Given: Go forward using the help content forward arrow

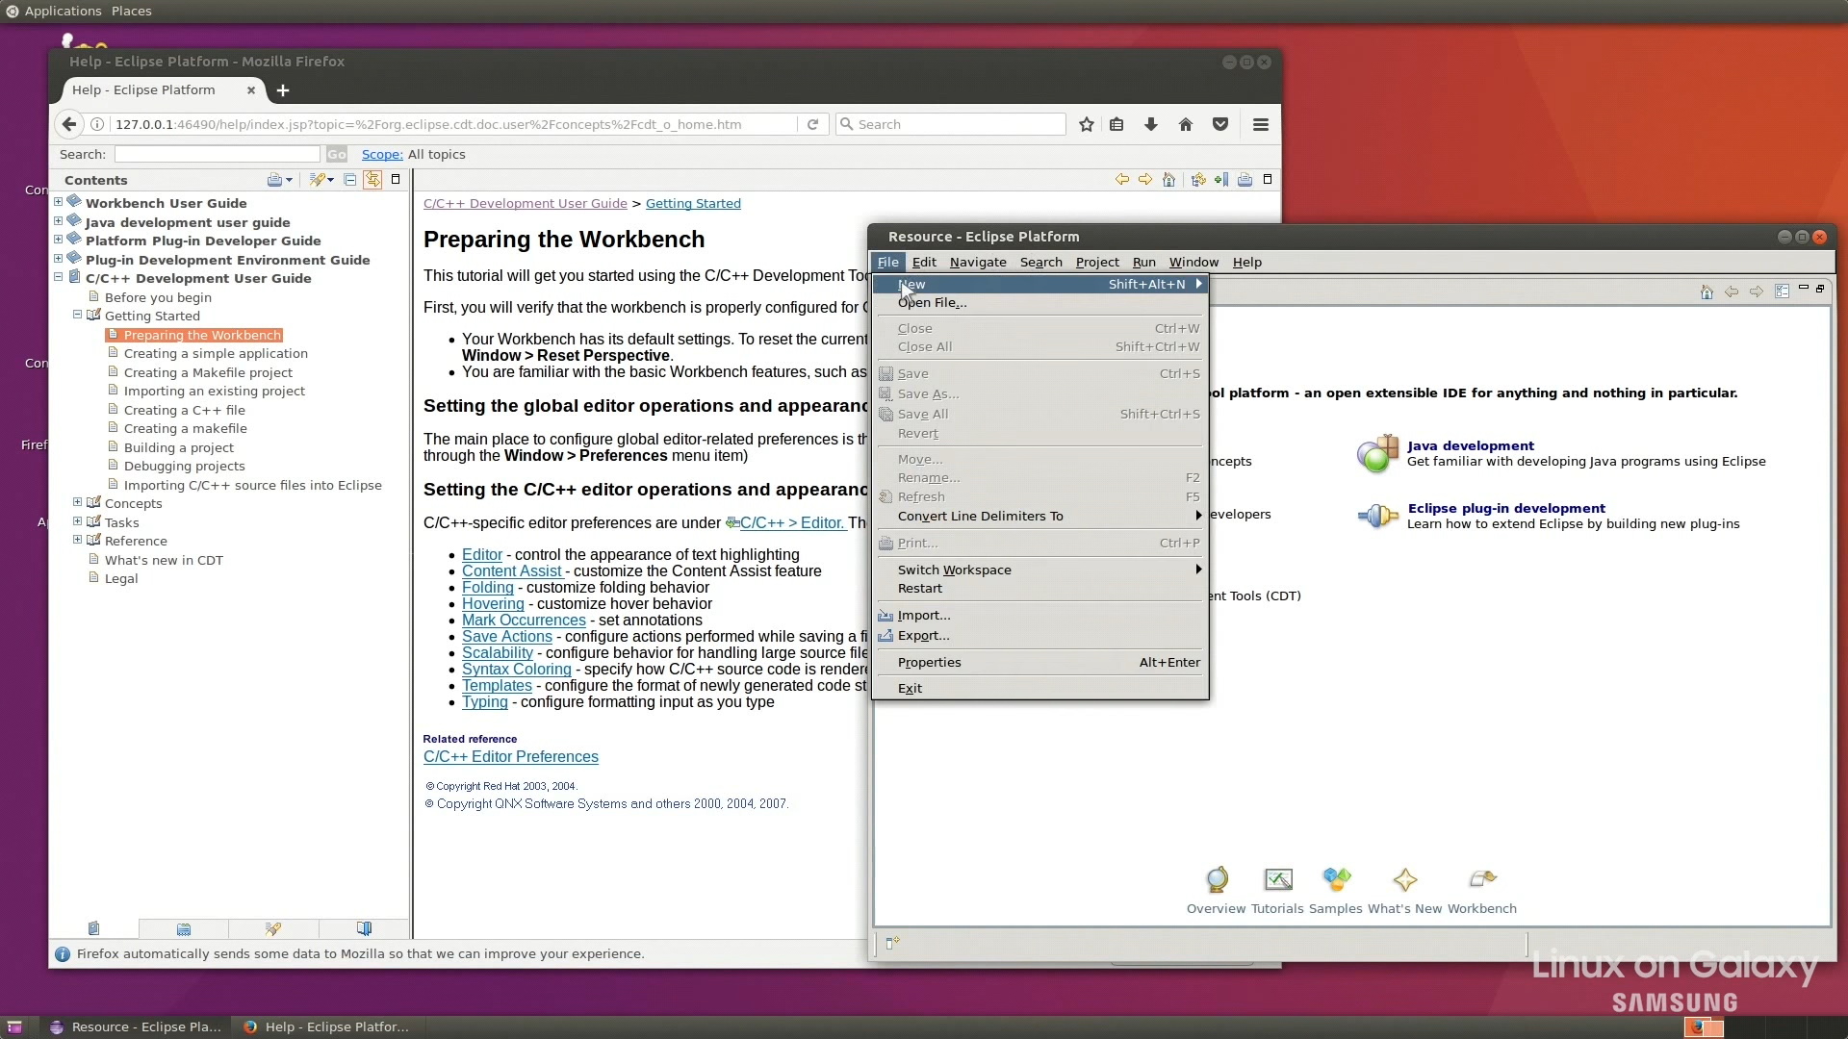Looking at the screenshot, I should click(x=1145, y=180).
